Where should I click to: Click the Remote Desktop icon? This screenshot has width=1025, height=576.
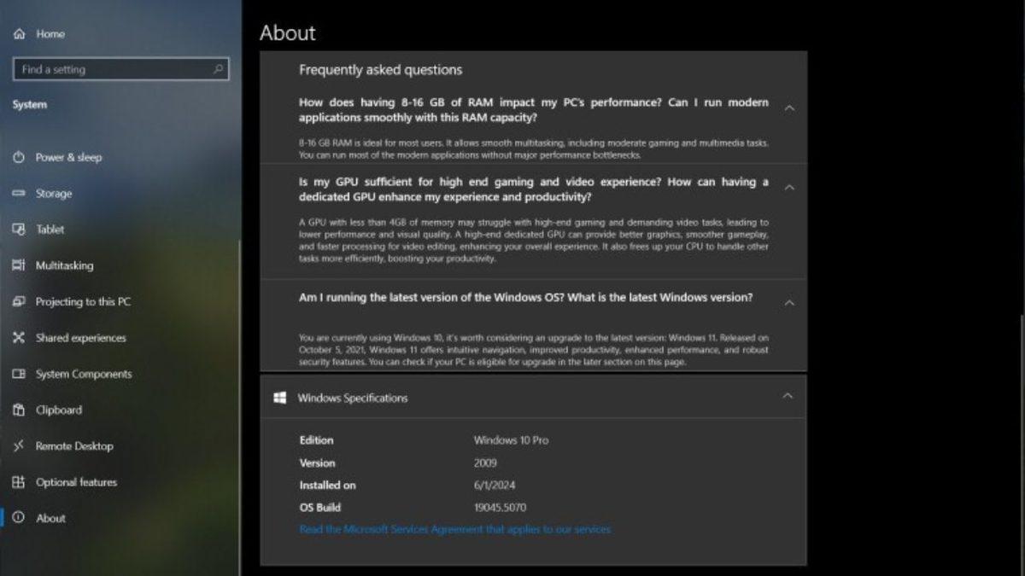pos(18,445)
